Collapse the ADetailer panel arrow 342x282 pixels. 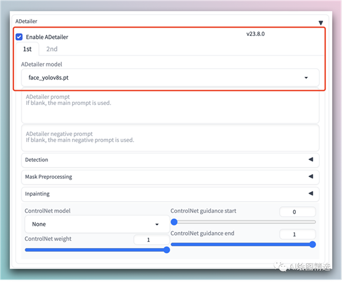coord(320,23)
